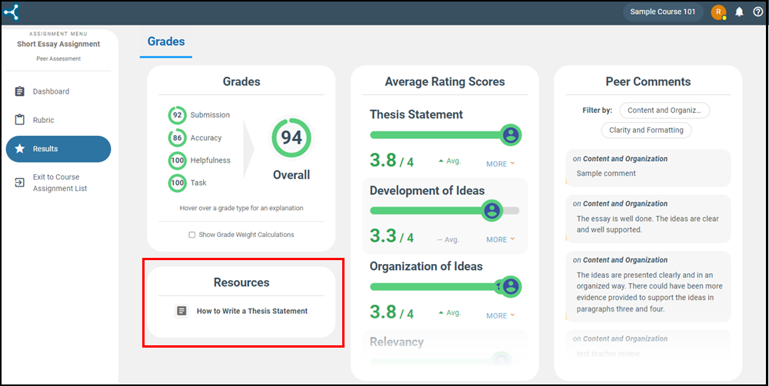Select the Grades tab

point(166,41)
